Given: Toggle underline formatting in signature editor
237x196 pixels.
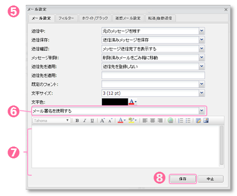Looking at the screenshot, I should (92, 121).
